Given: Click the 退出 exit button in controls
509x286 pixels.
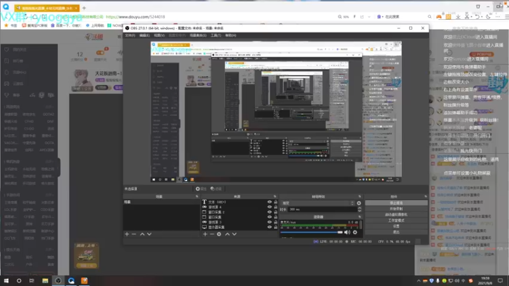Looking at the screenshot, I should point(396,232).
